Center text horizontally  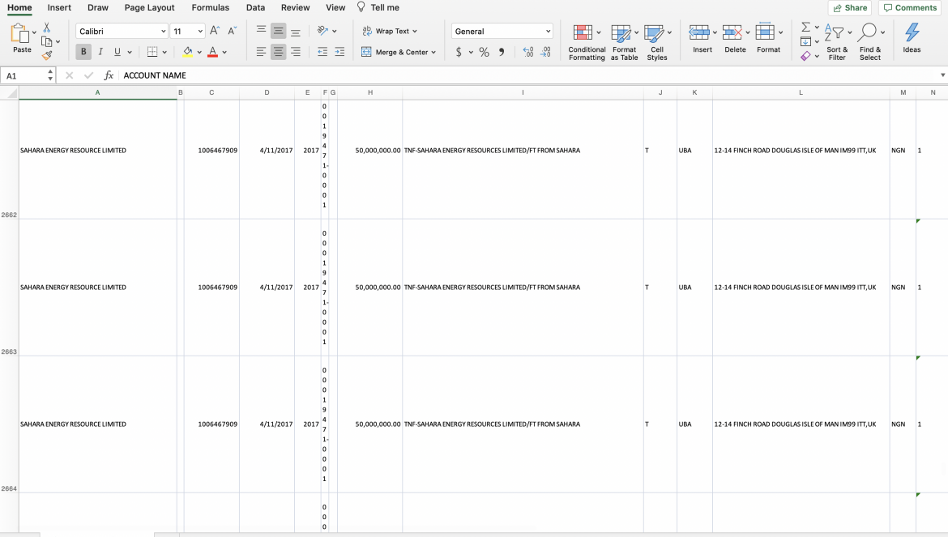pos(278,52)
